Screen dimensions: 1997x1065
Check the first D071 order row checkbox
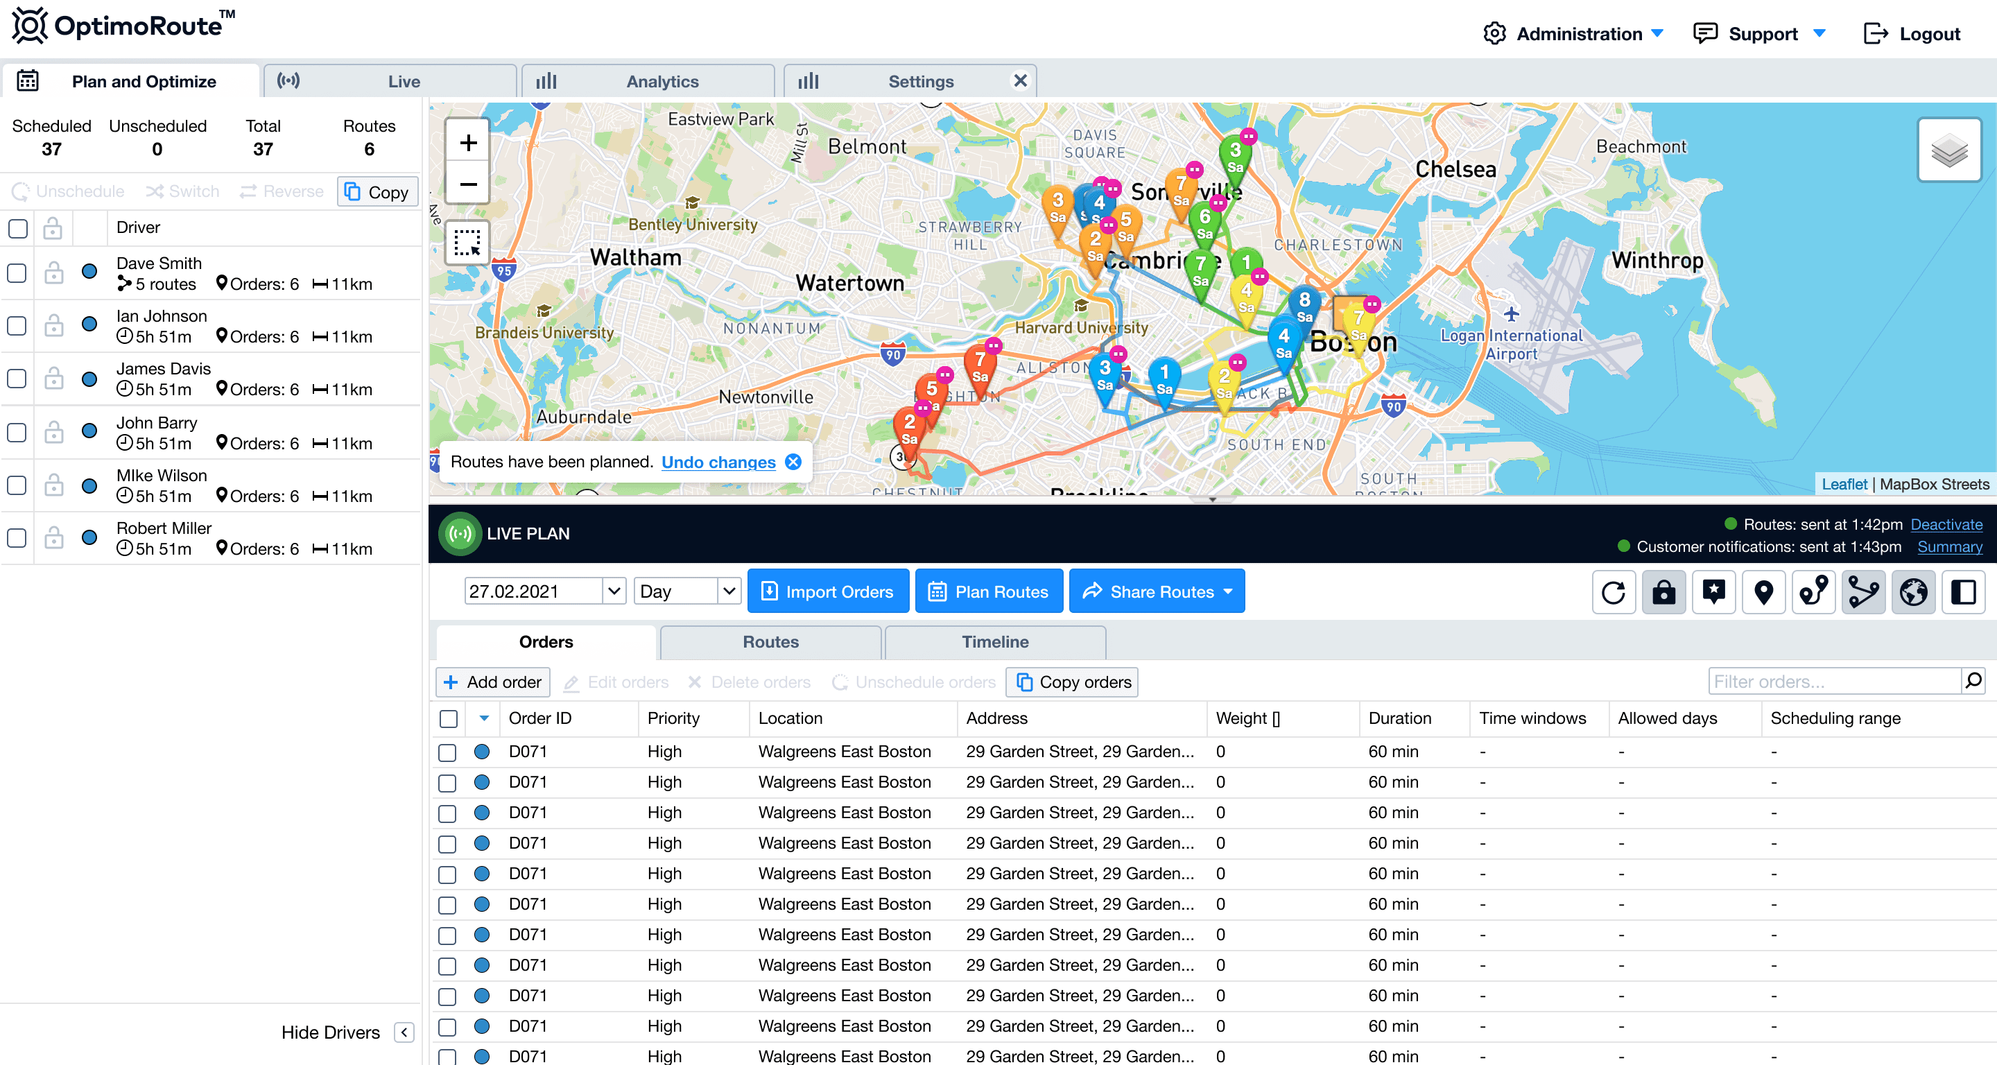447,752
